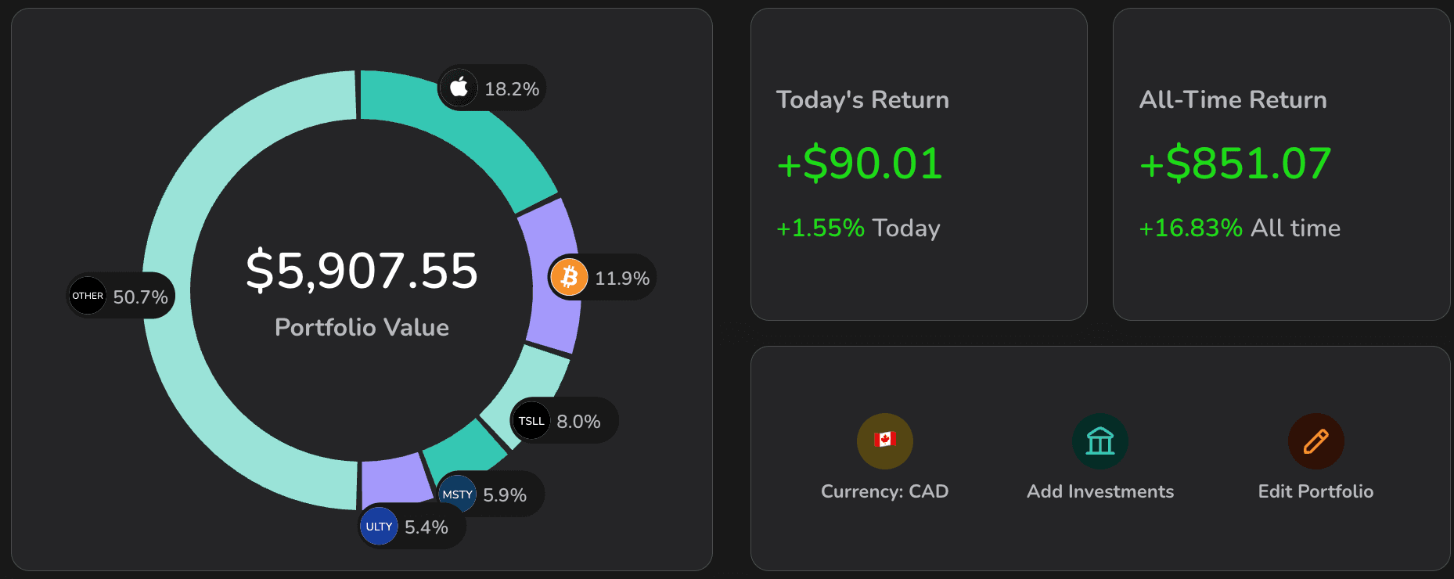The width and height of the screenshot is (1454, 579).
Task: Select the MSTY ticker icon
Action: 457,494
